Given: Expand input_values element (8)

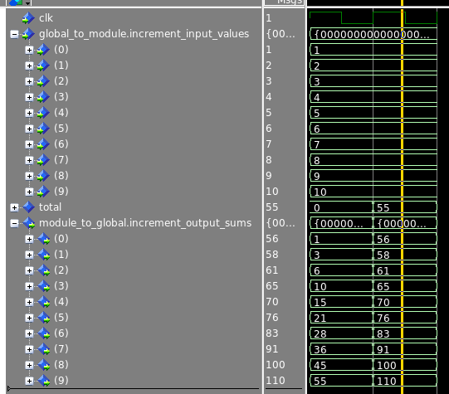Looking at the screenshot, I should pyautogui.click(x=29, y=176).
